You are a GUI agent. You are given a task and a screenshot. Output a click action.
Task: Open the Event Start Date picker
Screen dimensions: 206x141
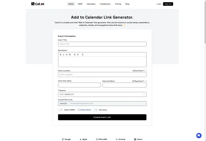tap(79, 85)
